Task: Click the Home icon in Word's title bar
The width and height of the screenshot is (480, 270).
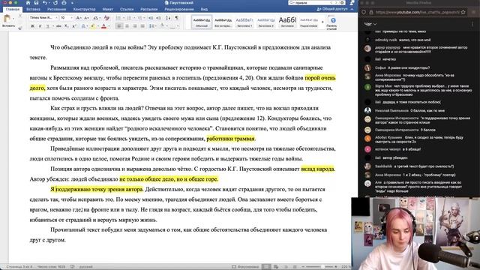Action: tap(28, 3)
